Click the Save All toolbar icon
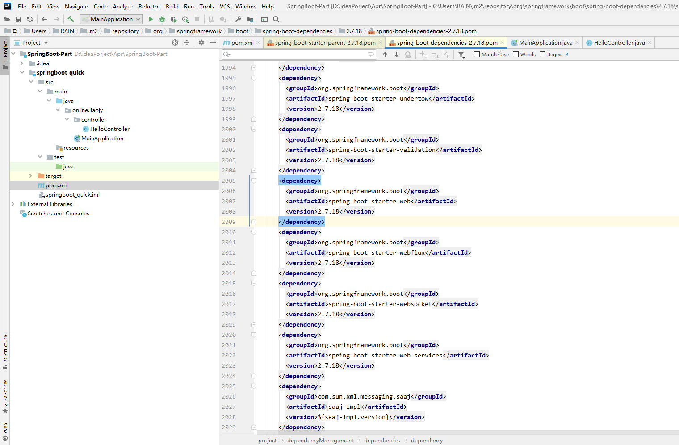This screenshot has height=445, width=679. [x=18, y=19]
